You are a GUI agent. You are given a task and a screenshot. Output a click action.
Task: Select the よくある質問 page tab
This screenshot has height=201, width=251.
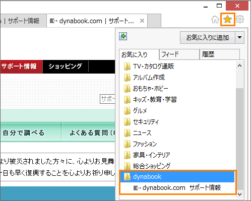coord(88,132)
